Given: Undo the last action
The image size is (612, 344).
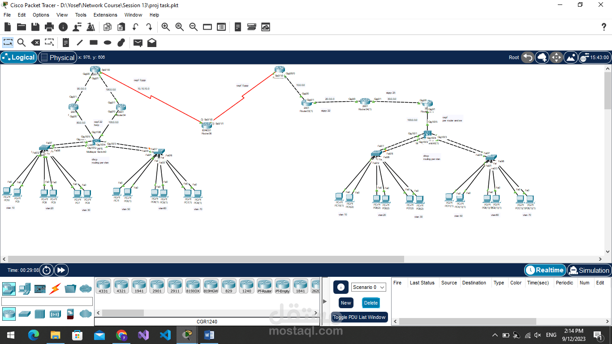Looking at the screenshot, I should [135, 27].
